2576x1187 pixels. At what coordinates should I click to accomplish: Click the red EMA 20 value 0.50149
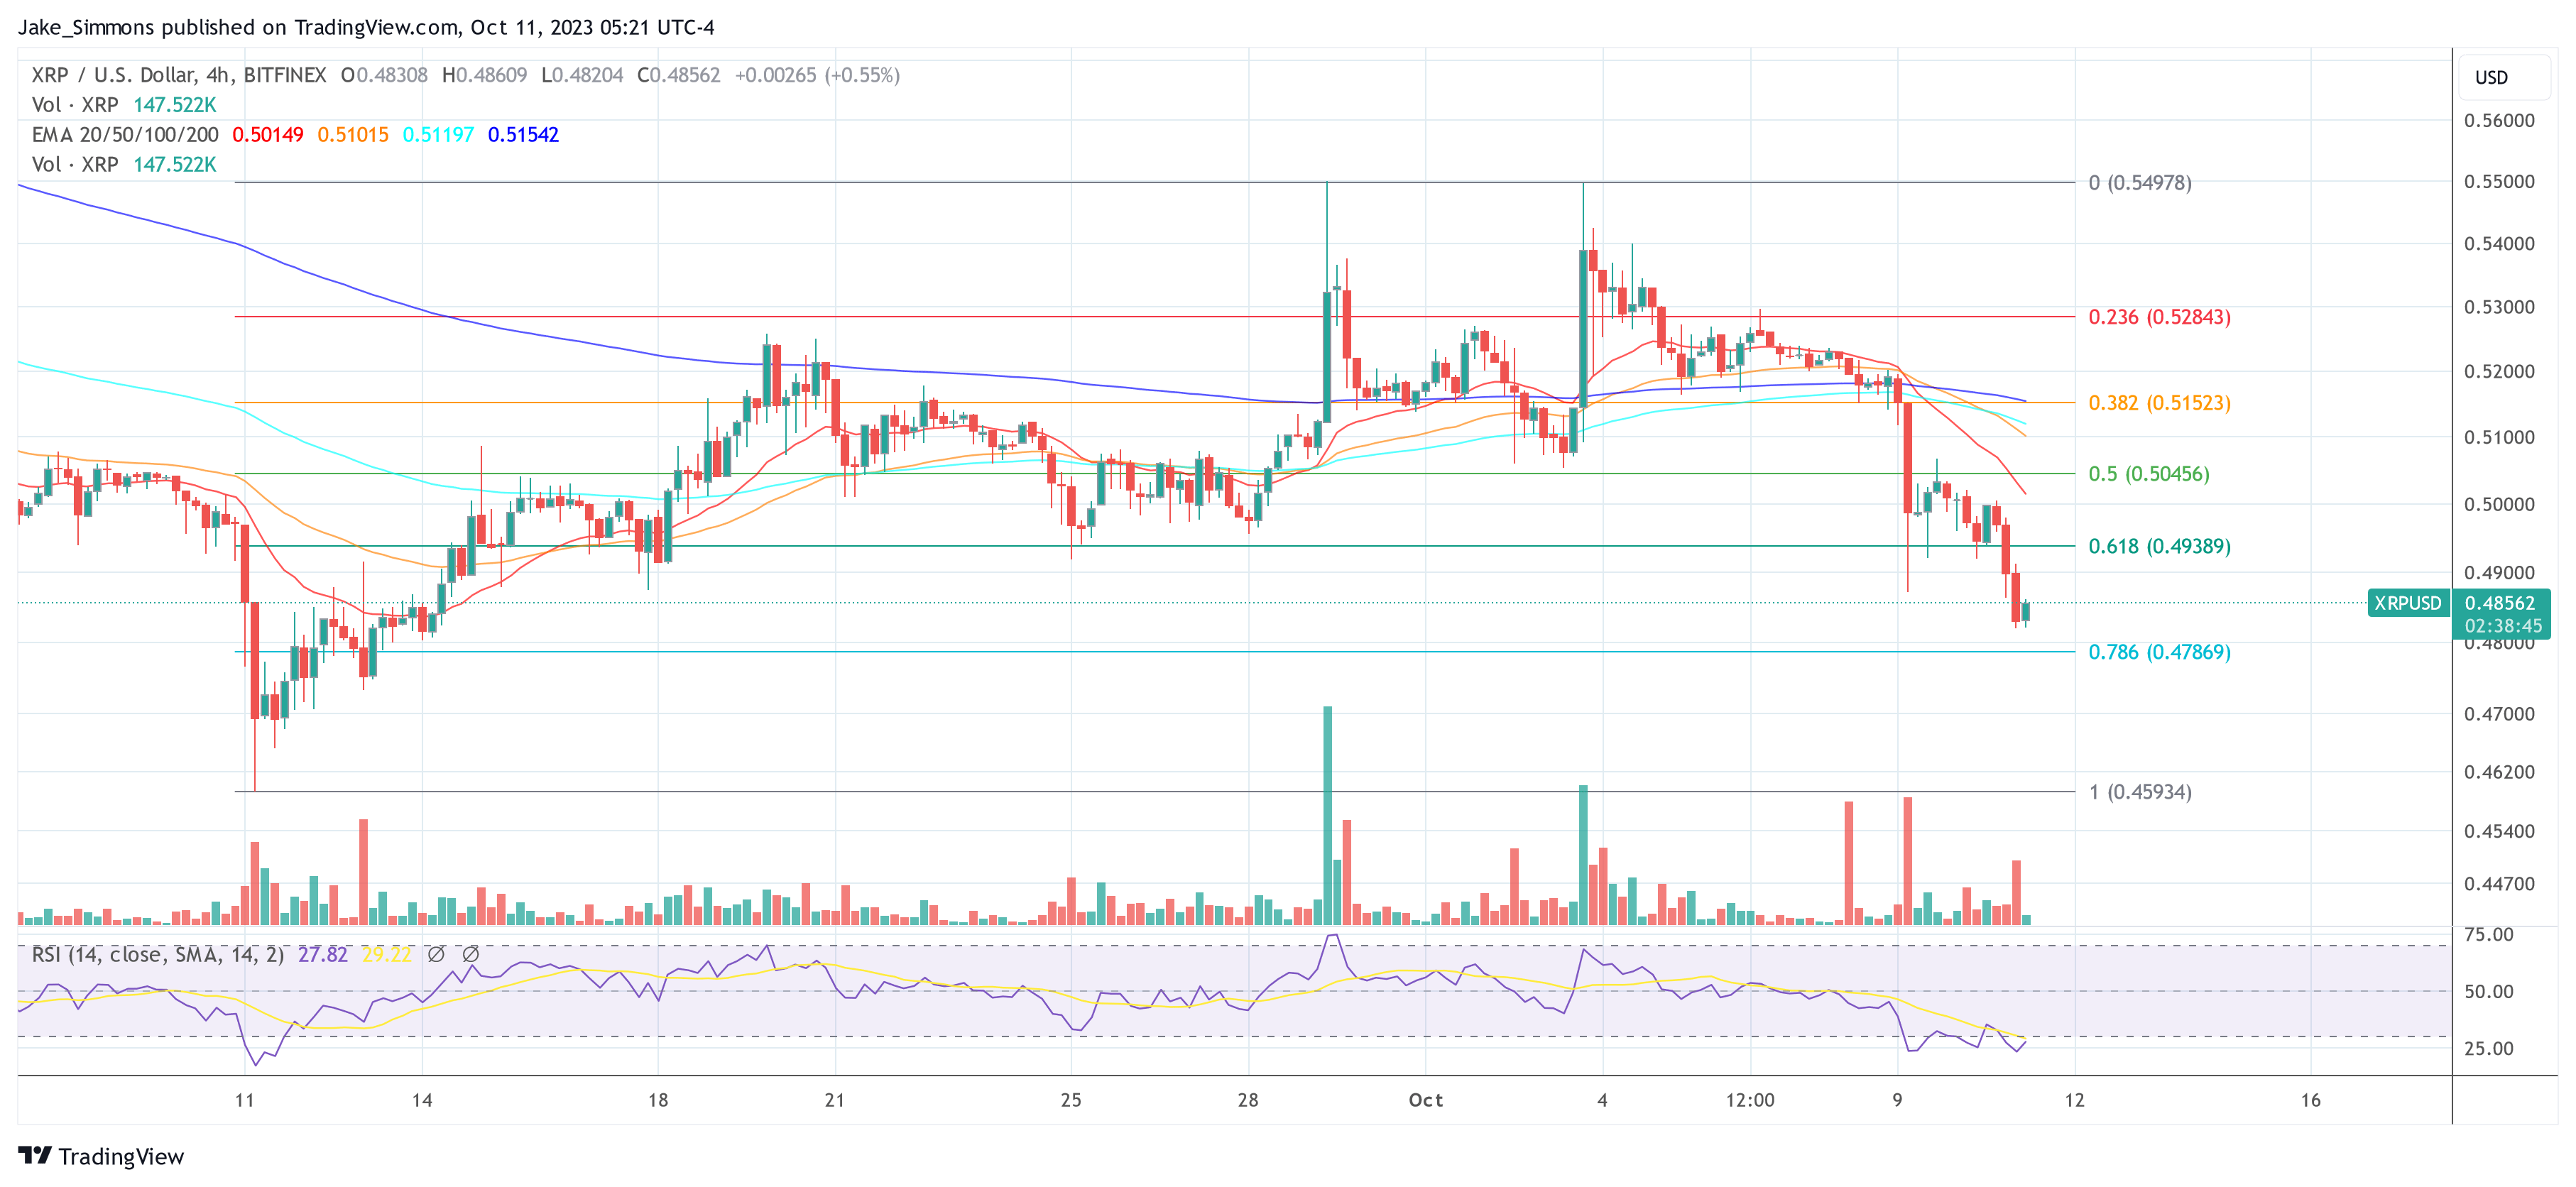pyautogui.click(x=268, y=135)
